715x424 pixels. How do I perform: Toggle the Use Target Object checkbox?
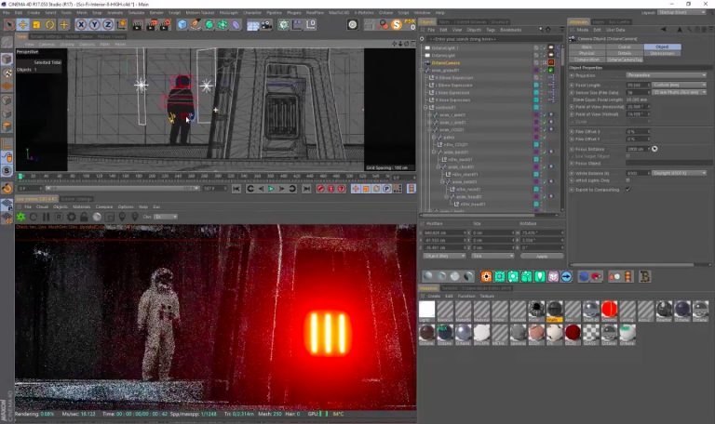click(627, 155)
